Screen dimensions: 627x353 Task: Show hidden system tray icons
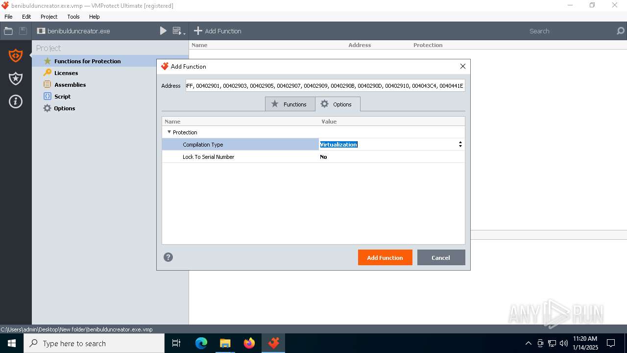coord(528,343)
